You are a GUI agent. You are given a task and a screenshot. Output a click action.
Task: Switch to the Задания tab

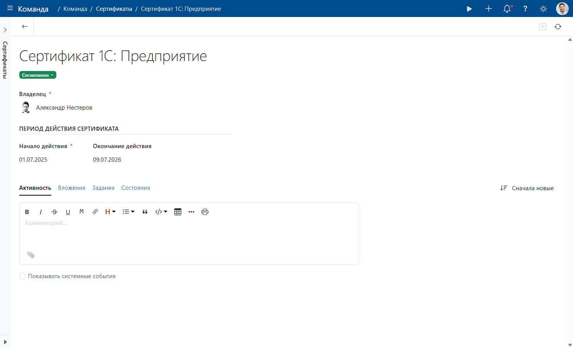click(103, 188)
